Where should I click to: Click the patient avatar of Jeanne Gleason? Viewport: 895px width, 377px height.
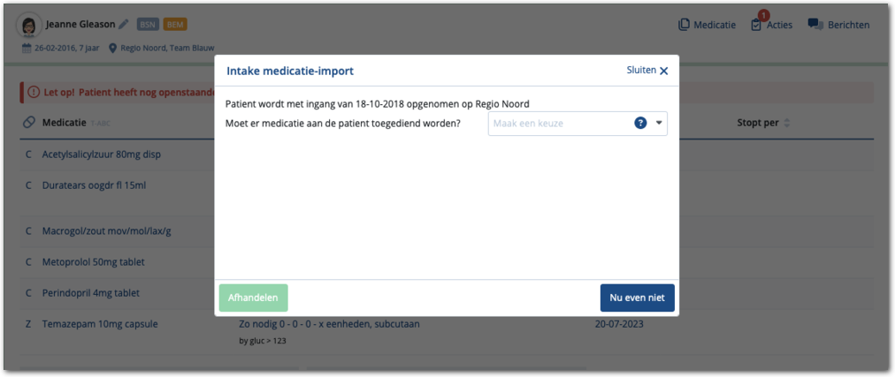coord(29,26)
